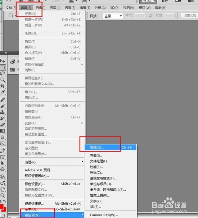Choose 常规(G)... in preferences submenu
The width and height of the screenshot is (198, 218).
tap(111, 147)
